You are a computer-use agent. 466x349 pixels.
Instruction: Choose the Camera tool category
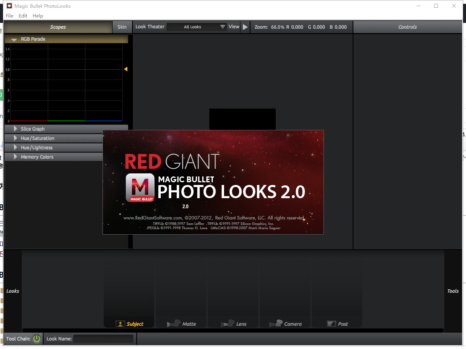(x=285, y=324)
